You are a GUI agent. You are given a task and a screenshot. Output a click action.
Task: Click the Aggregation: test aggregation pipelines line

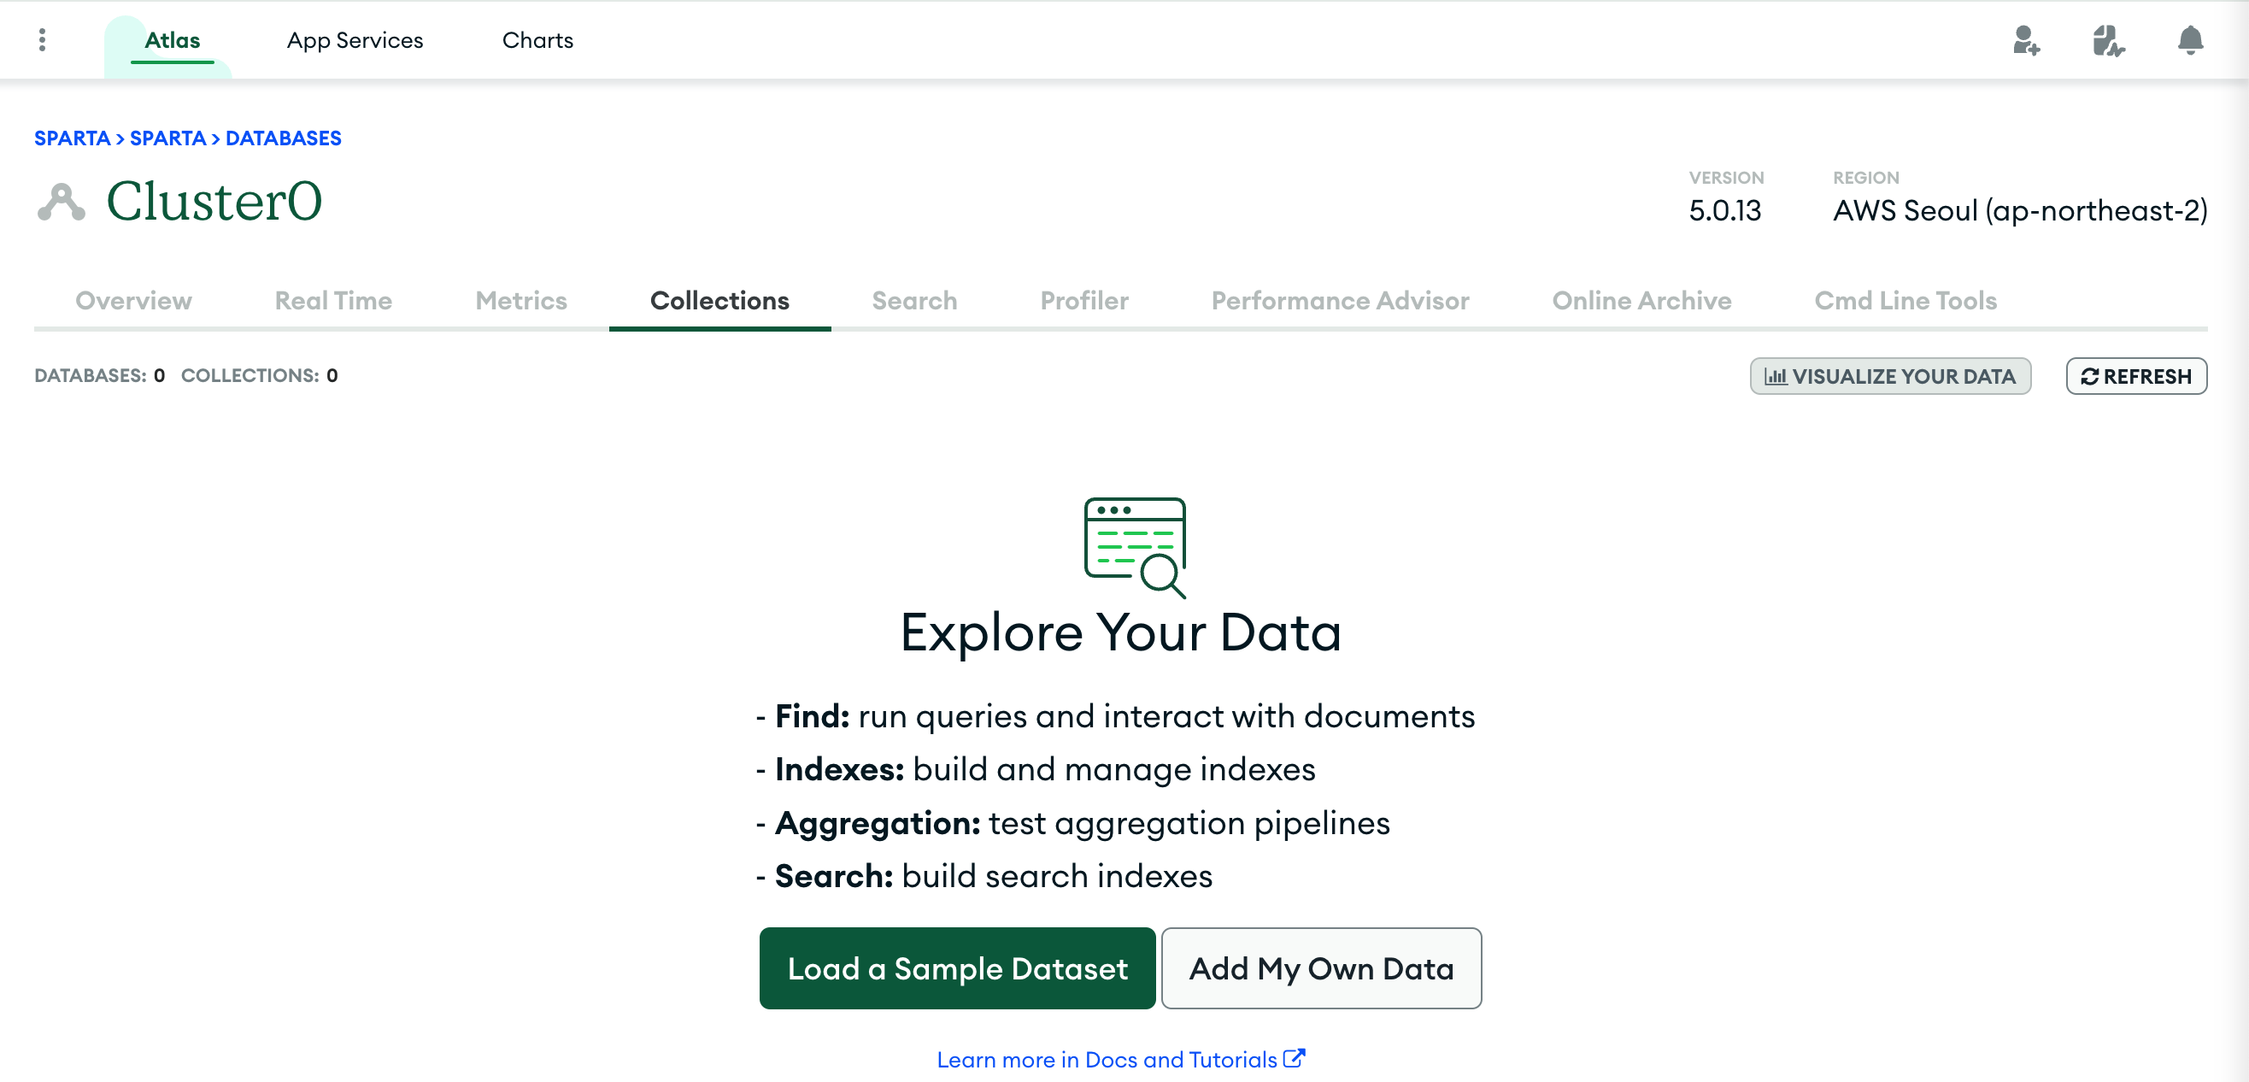pyautogui.click(x=1073, y=823)
